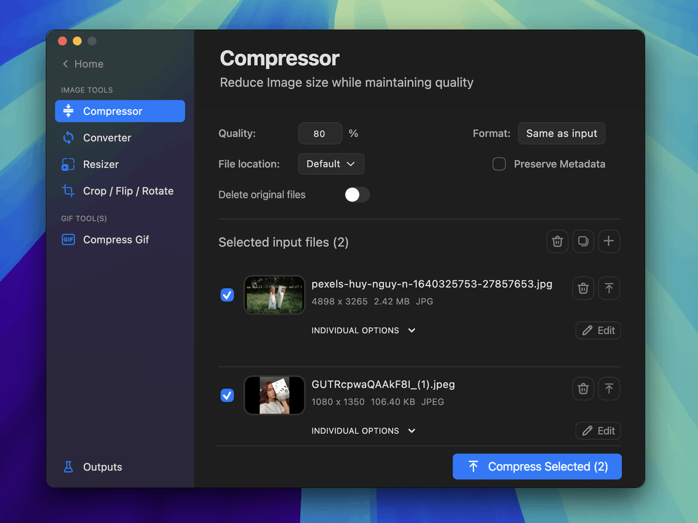
Task: Click the Outputs flask icon
Action: (x=69, y=467)
